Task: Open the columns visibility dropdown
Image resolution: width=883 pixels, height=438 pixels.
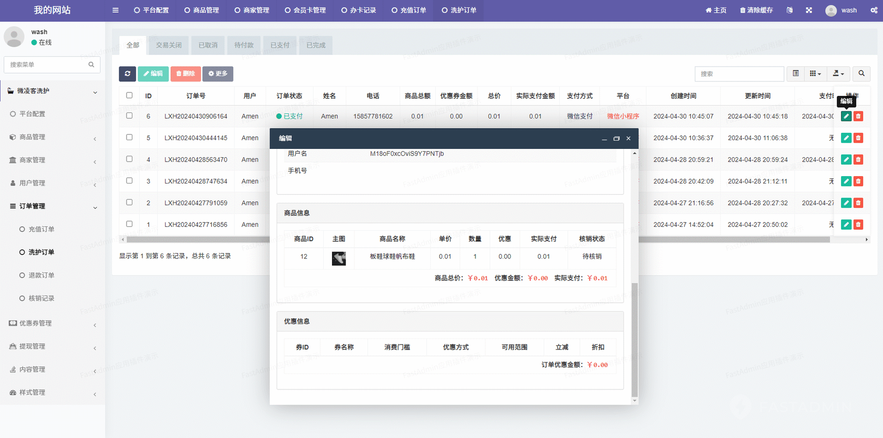Action: point(815,73)
